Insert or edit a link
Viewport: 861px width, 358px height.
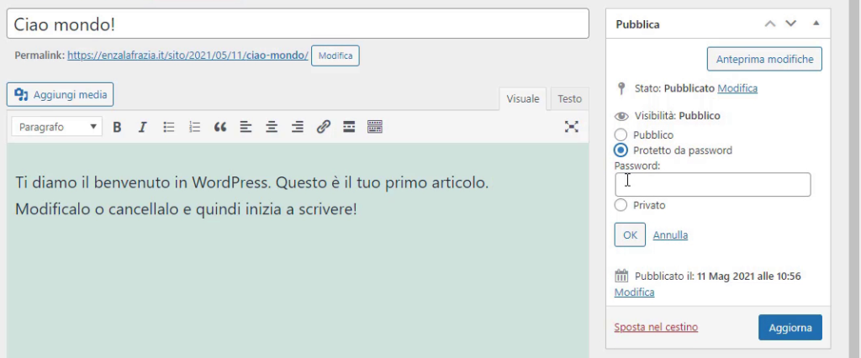tap(323, 127)
